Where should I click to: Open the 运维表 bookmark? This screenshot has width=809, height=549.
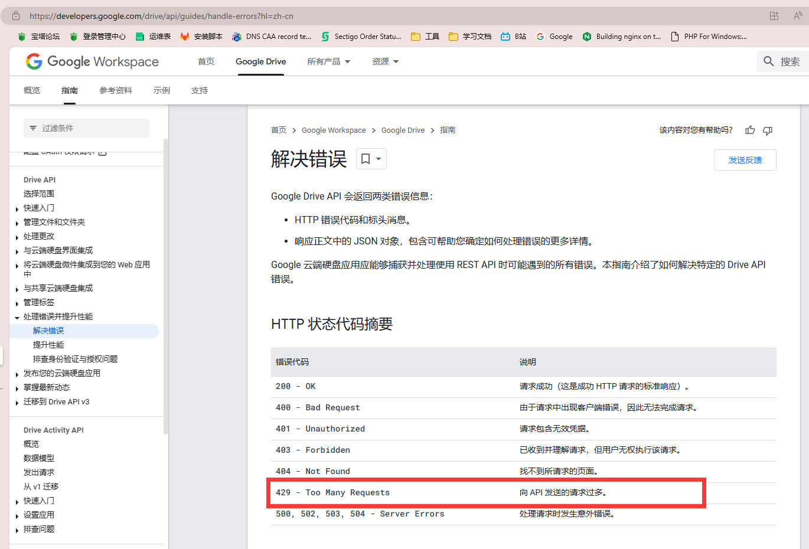coord(153,37)
